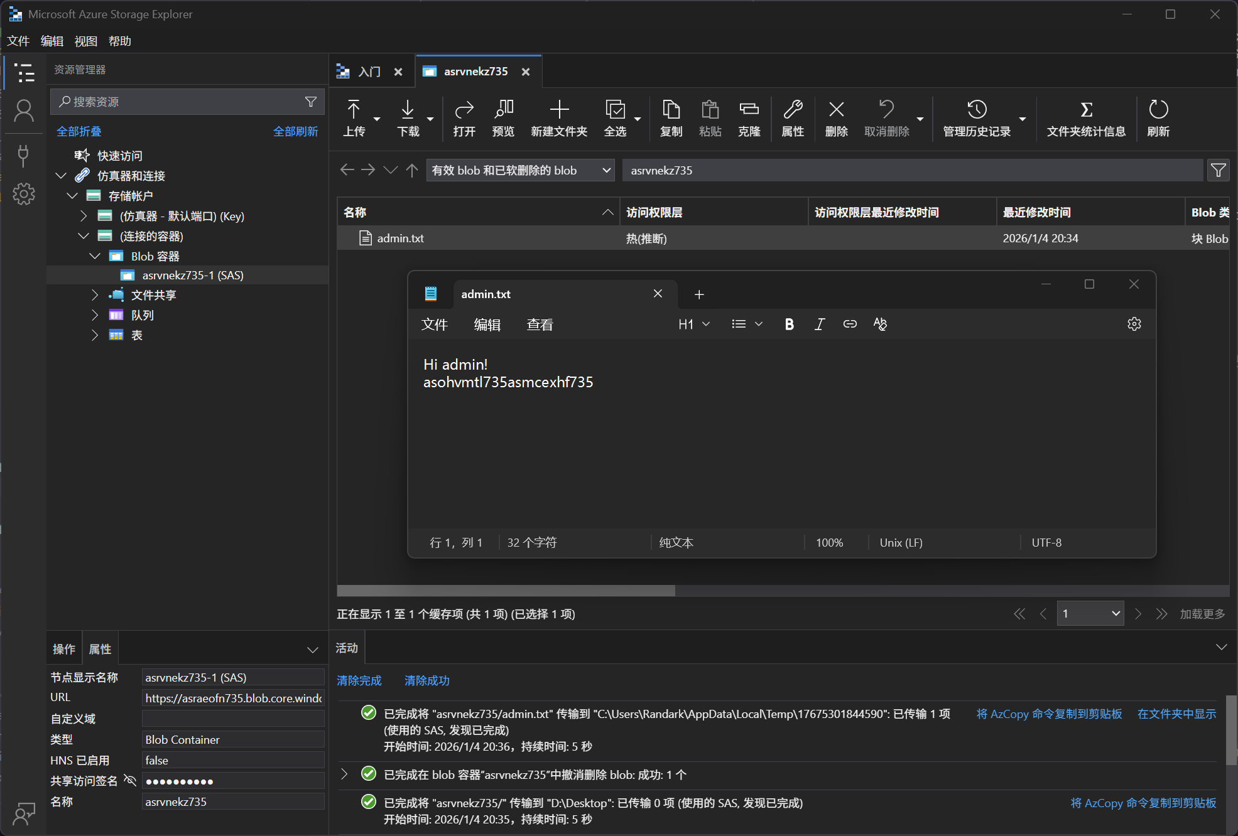The width and height of the screenshot is (1238, 836).
Task: Expand the 文件共享 tree node
Action: (x=95, y=295)
